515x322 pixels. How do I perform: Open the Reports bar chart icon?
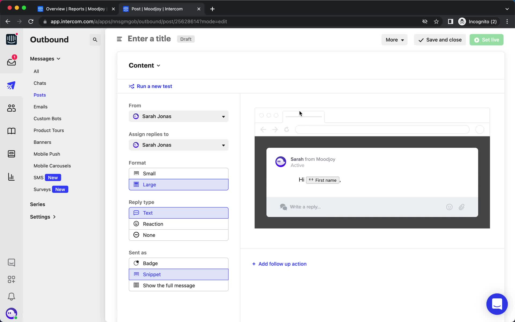click(11, 177)
